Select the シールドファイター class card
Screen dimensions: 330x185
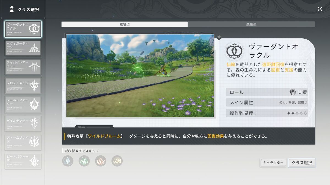[23, 104]
